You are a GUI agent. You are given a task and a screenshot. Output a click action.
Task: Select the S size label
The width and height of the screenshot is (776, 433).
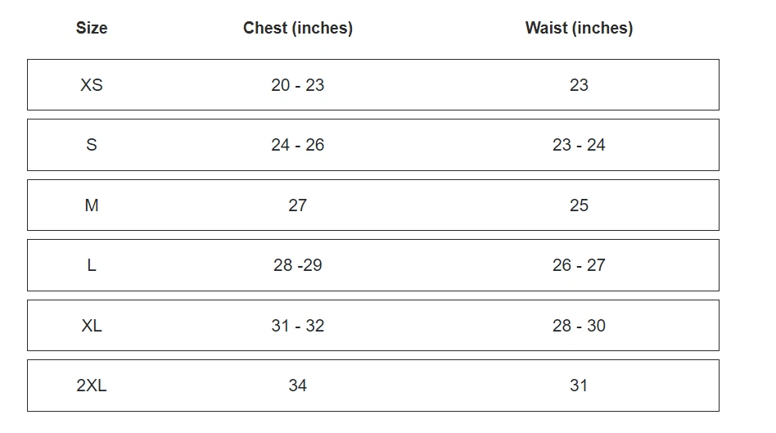click(x=92, y=145)
